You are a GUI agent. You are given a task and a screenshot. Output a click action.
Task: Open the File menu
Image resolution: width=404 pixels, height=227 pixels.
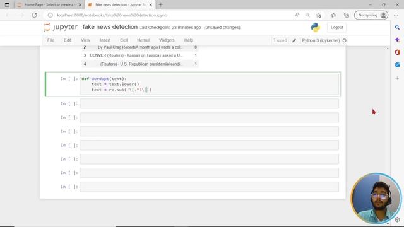click(x=50, y=40)
